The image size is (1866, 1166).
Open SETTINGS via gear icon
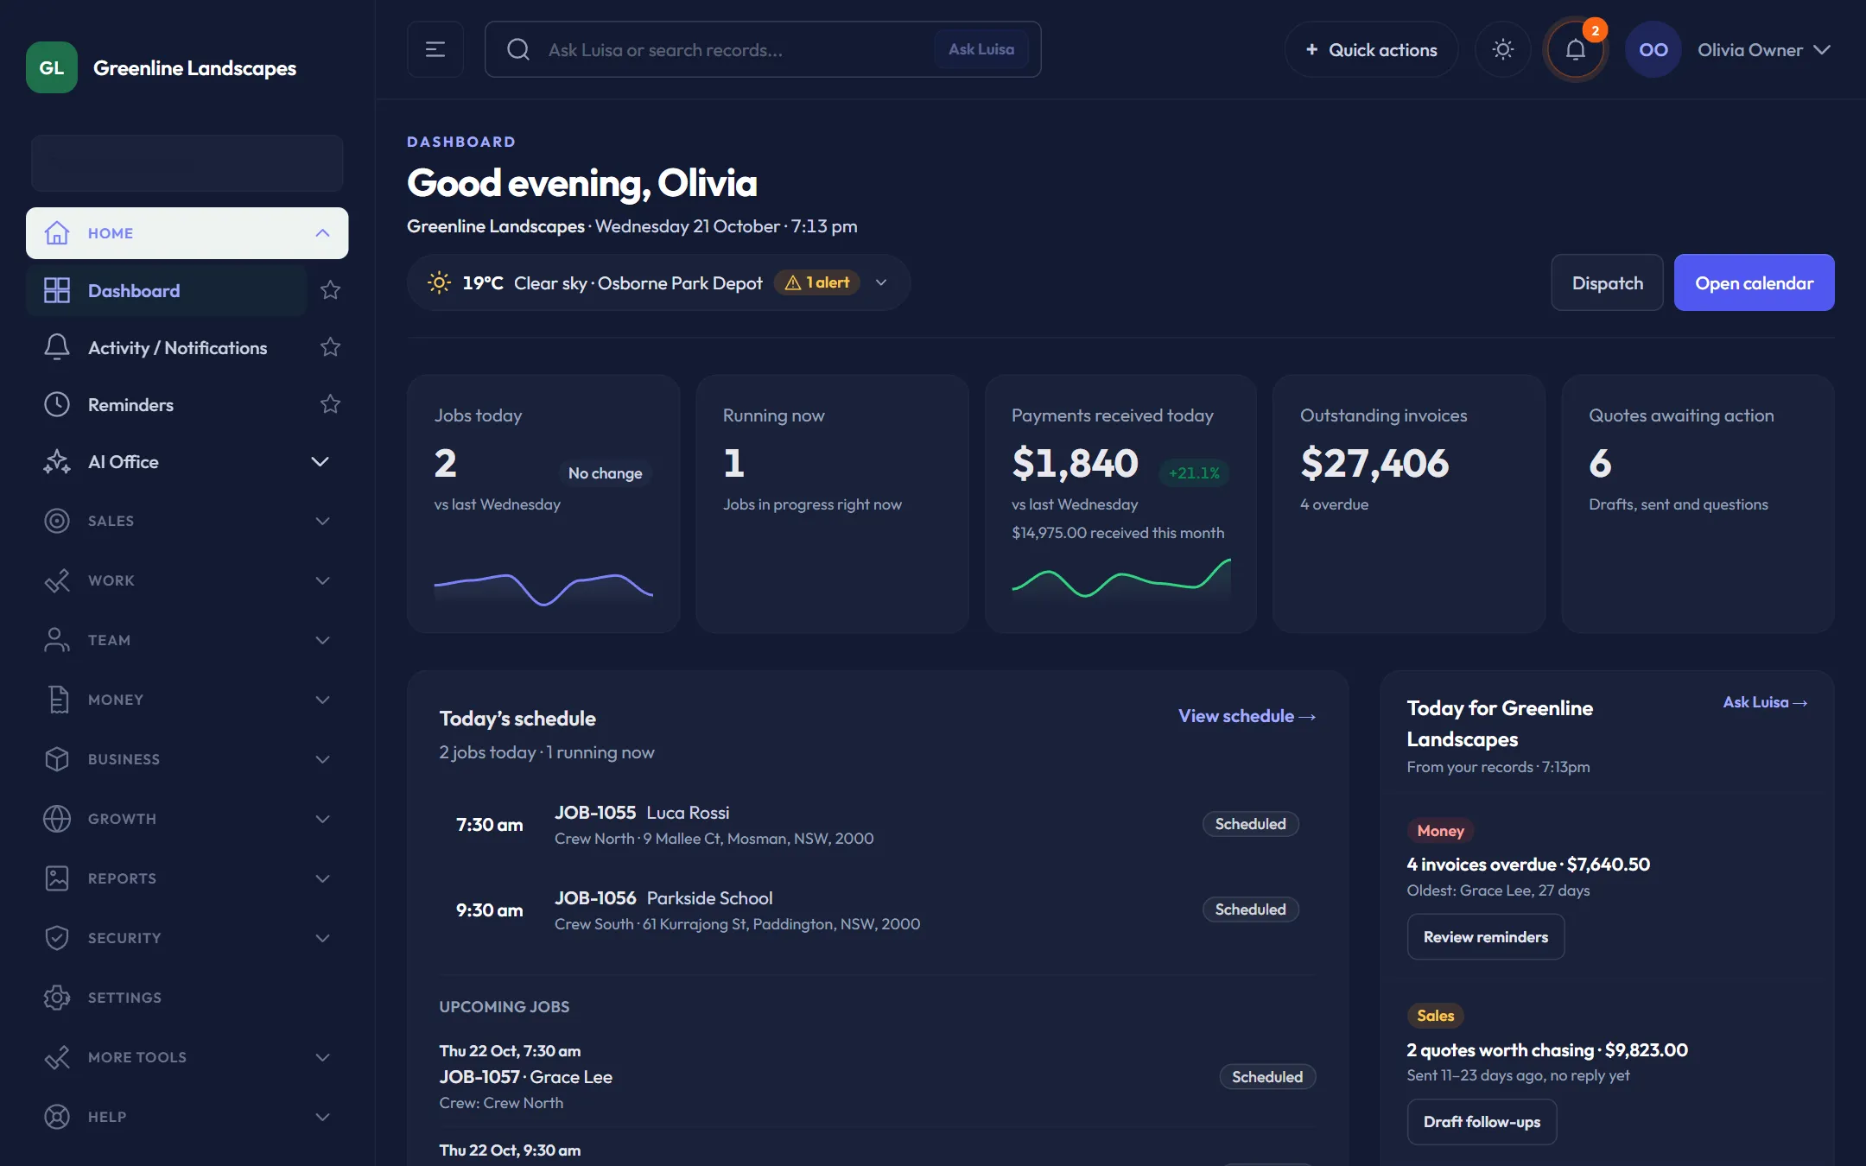[57, 998]
